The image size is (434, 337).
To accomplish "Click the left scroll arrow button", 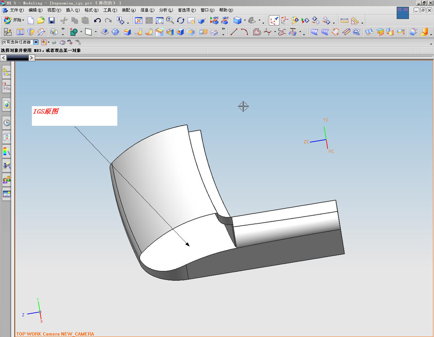I will point(3,58).
